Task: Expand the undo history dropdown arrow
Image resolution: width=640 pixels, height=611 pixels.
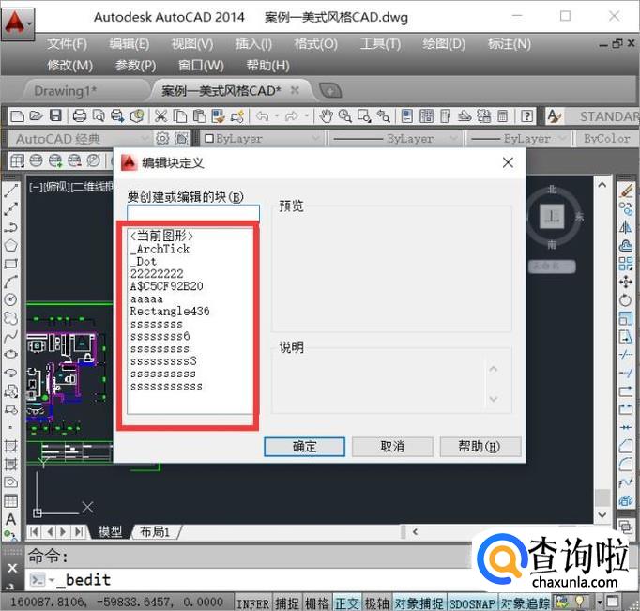Action: point(277,116)
